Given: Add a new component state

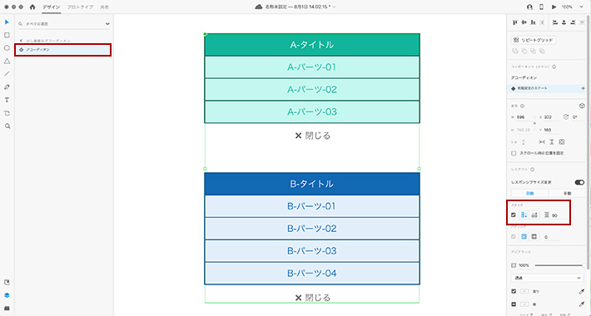Looking at the screenshot, I should pyautogui.click(x=583, y=88).
